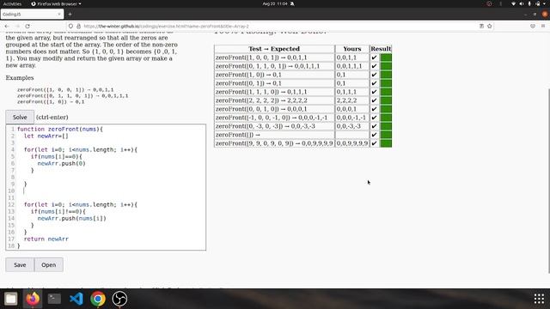
Task: Open a new tab with the plus icon
Action: click(70, 15)
